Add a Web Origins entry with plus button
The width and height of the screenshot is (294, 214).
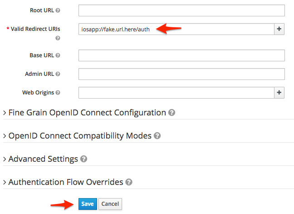point(279,93)
